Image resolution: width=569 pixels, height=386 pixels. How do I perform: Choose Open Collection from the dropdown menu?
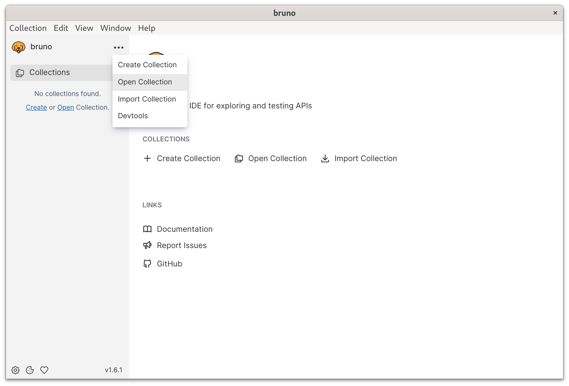point(150,82)
